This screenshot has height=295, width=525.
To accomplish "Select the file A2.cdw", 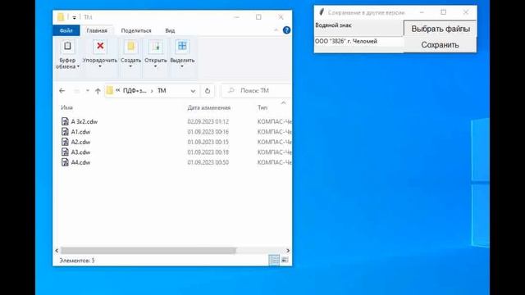I will [x=80, y=142].
